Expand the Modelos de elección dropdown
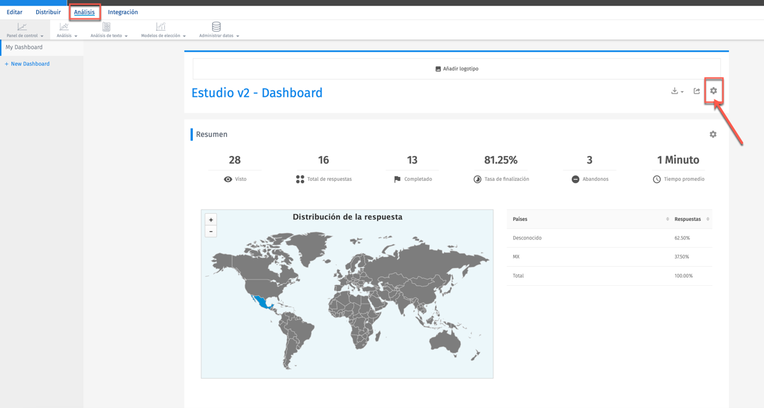The width and height of the screenshot is (764, 408). 184,36
